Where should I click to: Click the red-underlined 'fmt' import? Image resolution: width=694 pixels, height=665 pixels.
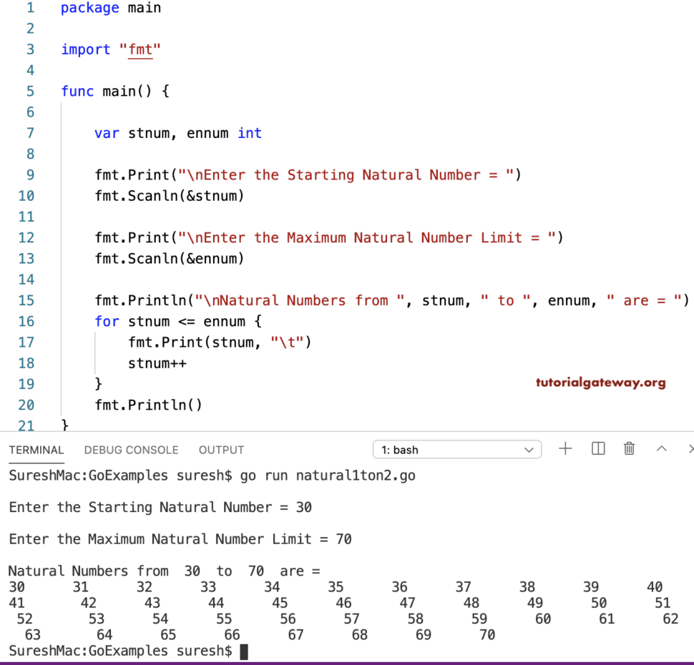tap(141, 49)
